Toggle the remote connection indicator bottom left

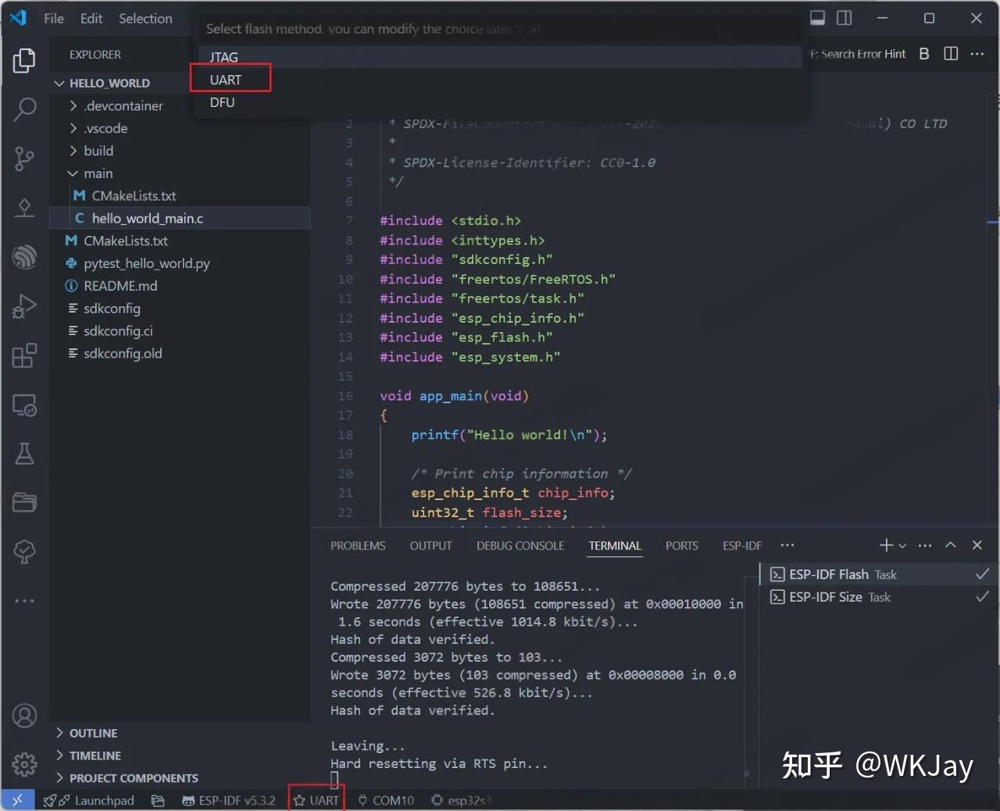pyautogui.click(x=17, y=800)
